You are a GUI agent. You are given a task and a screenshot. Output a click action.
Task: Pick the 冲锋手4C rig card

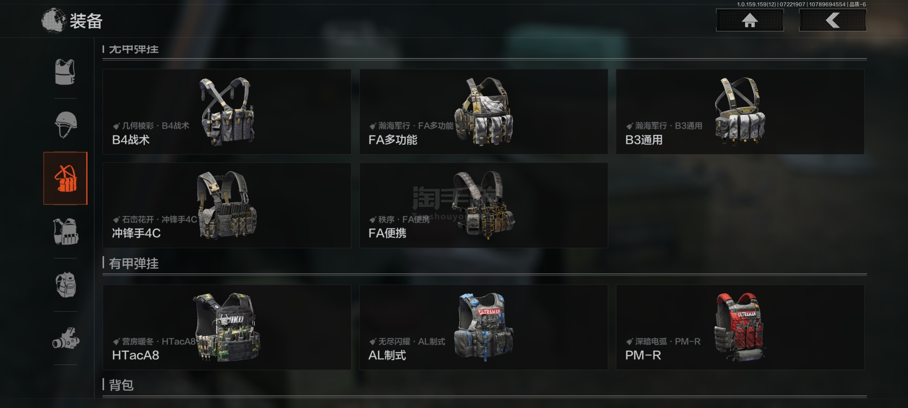(x=227, y=205)
